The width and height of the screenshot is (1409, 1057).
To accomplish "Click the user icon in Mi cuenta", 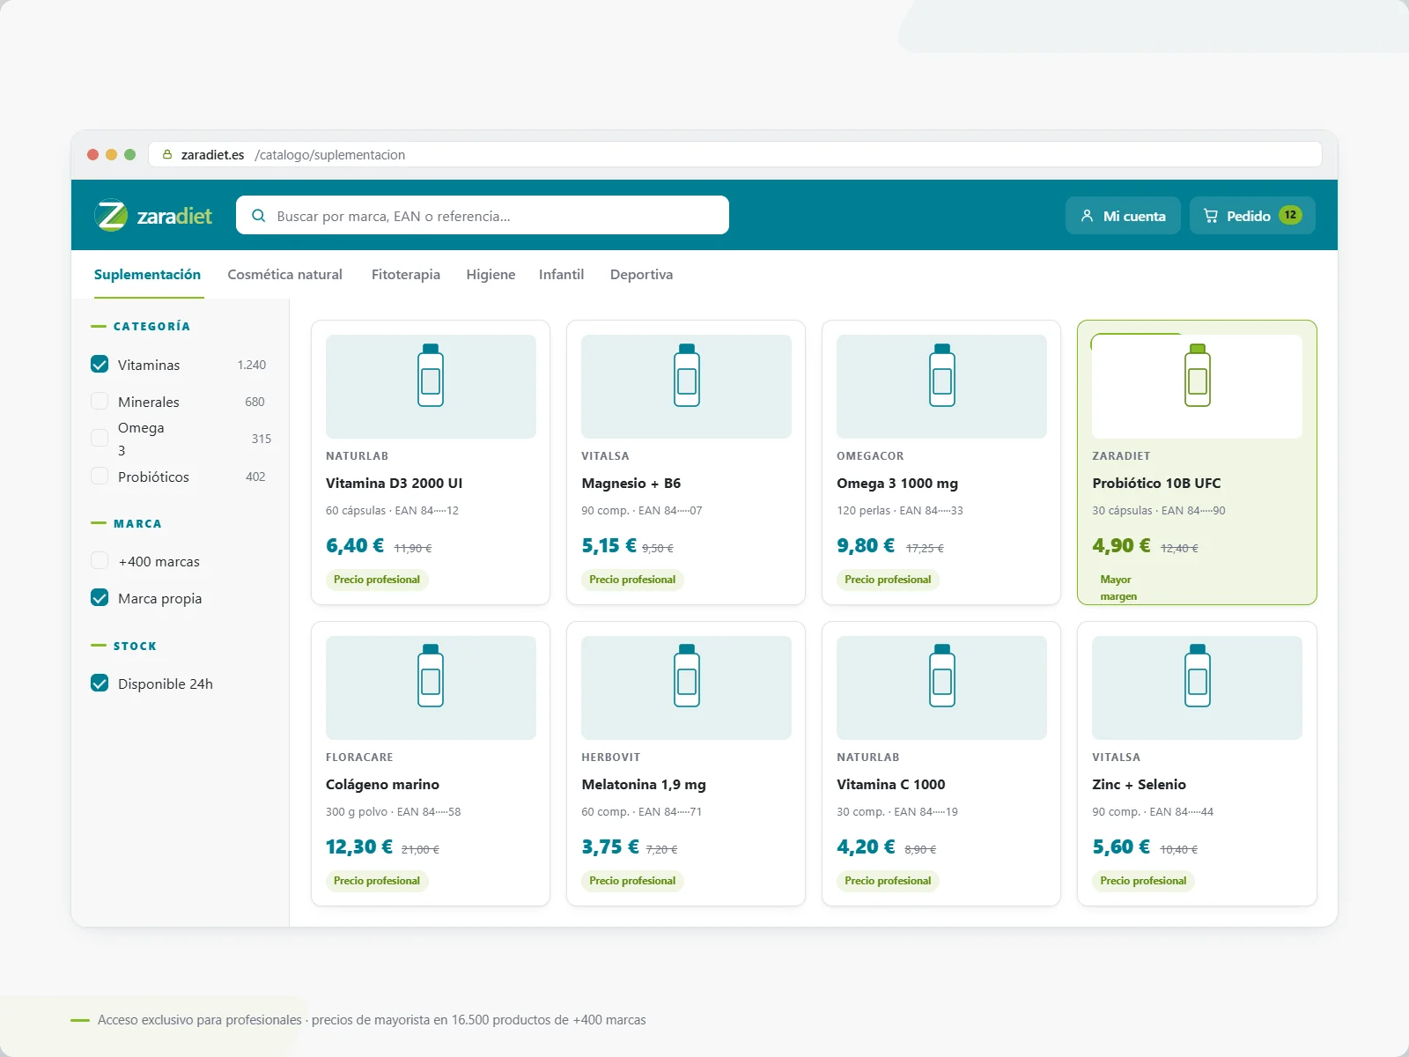I will click(1087, 216).
